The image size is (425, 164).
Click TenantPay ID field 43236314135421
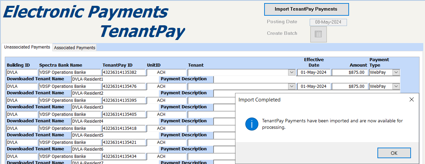124,142
